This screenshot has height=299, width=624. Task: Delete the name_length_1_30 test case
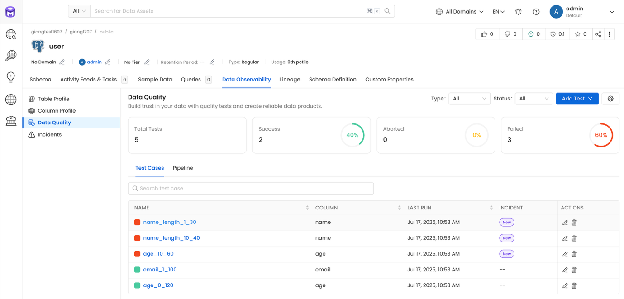tap(574, 223)
